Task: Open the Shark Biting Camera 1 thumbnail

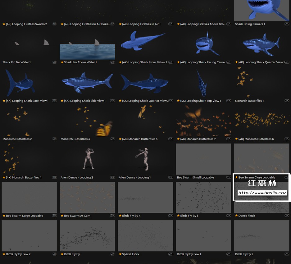Action: (261, 10)
